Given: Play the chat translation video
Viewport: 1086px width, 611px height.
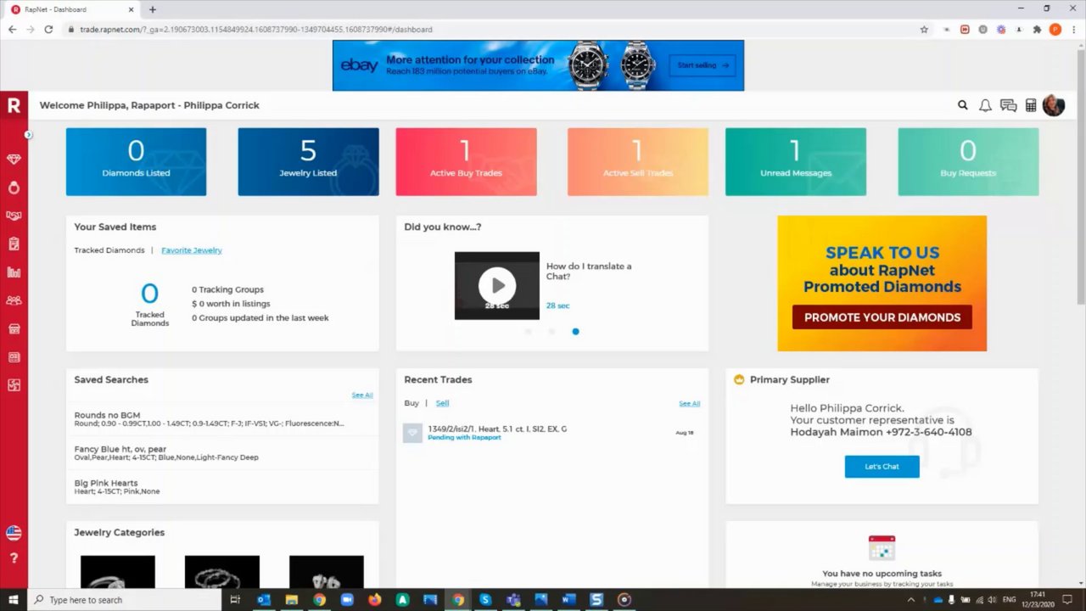Looking at the screenshot, I should pyautogui.click(x=497, y=286).
